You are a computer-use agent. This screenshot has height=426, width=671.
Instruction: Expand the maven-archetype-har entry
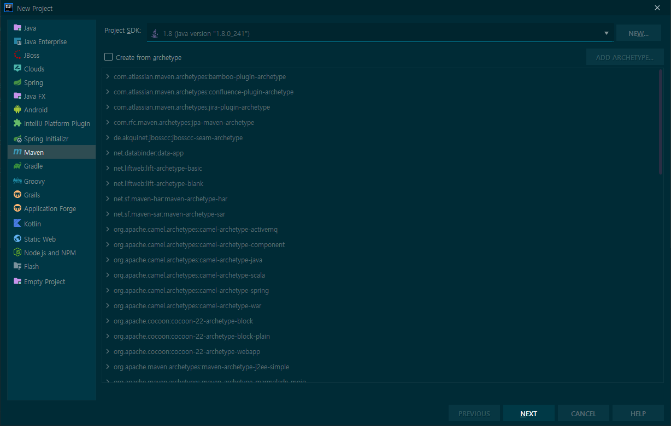click(108, 199)
